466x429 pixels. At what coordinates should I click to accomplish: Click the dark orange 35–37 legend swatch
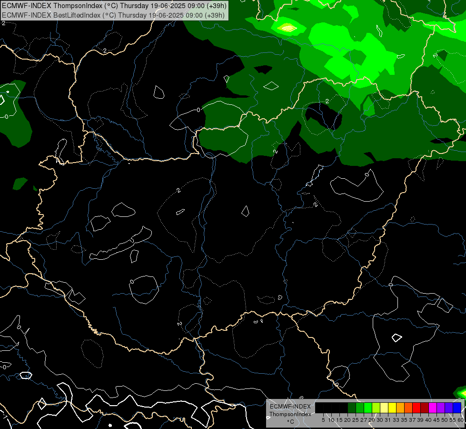[x=408, y=408]
